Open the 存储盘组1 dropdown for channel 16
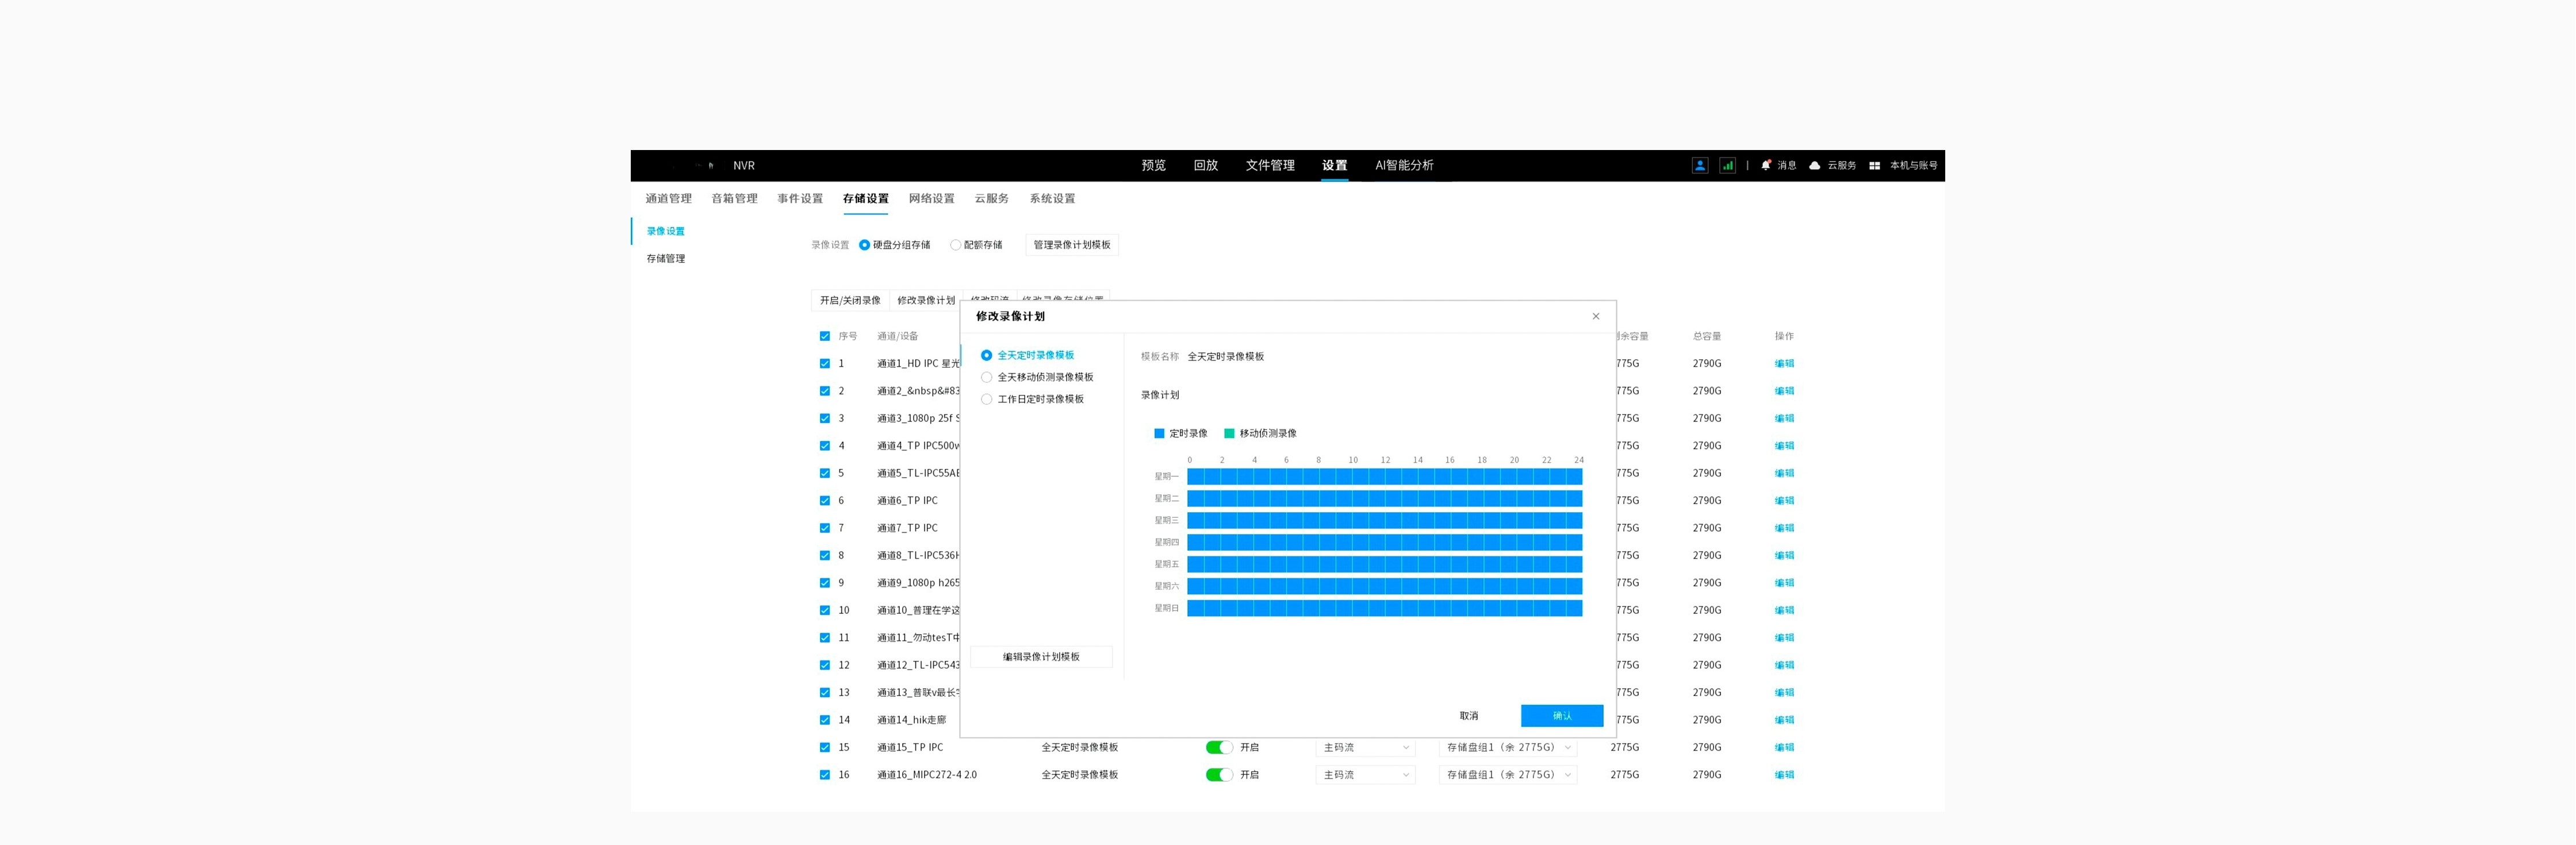 (1507, 775)
